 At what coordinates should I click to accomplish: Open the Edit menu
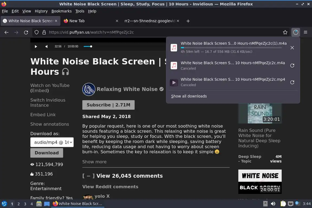pos(15,11)
